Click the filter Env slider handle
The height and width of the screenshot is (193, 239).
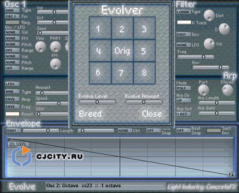[221, 68]
